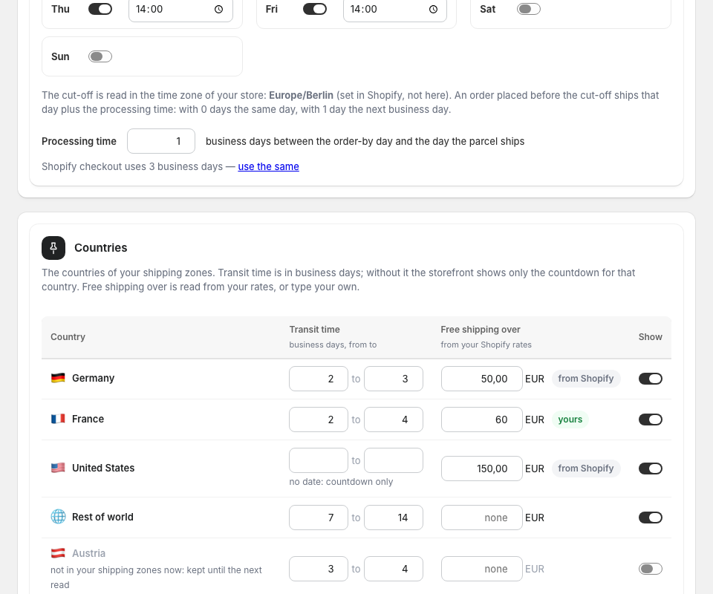Click the Processing time number field
713x594 pixels.
click(x=161, y=141)
